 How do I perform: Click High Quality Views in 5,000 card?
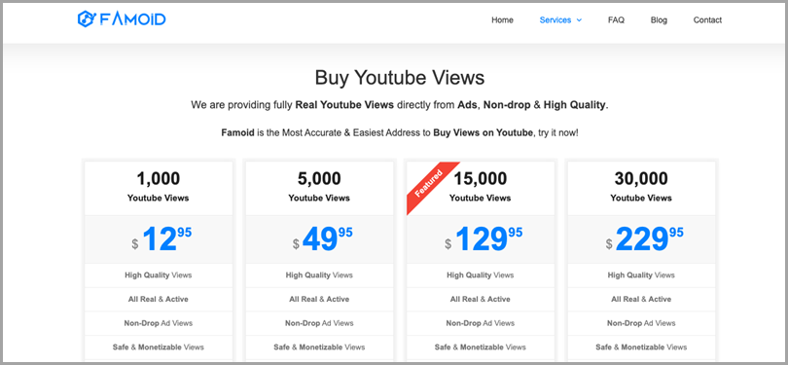tap(319, 275)
